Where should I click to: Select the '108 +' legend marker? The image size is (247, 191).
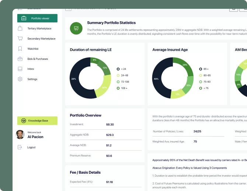(118, 88)
